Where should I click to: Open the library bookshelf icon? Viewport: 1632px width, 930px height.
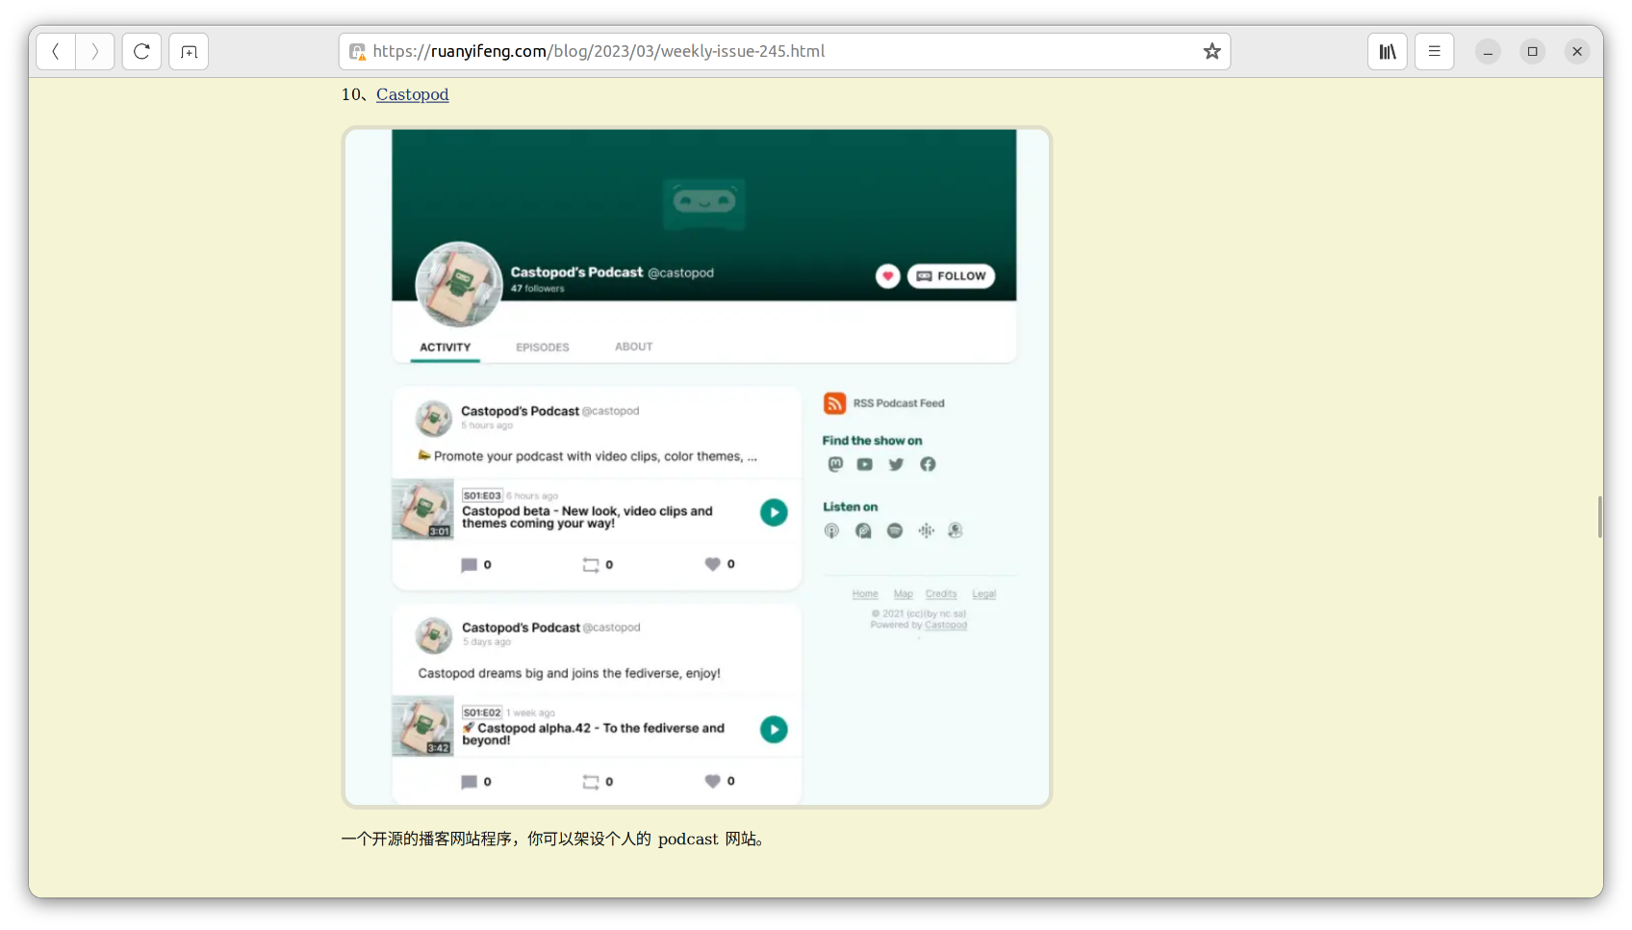[x=1387, y=52]
